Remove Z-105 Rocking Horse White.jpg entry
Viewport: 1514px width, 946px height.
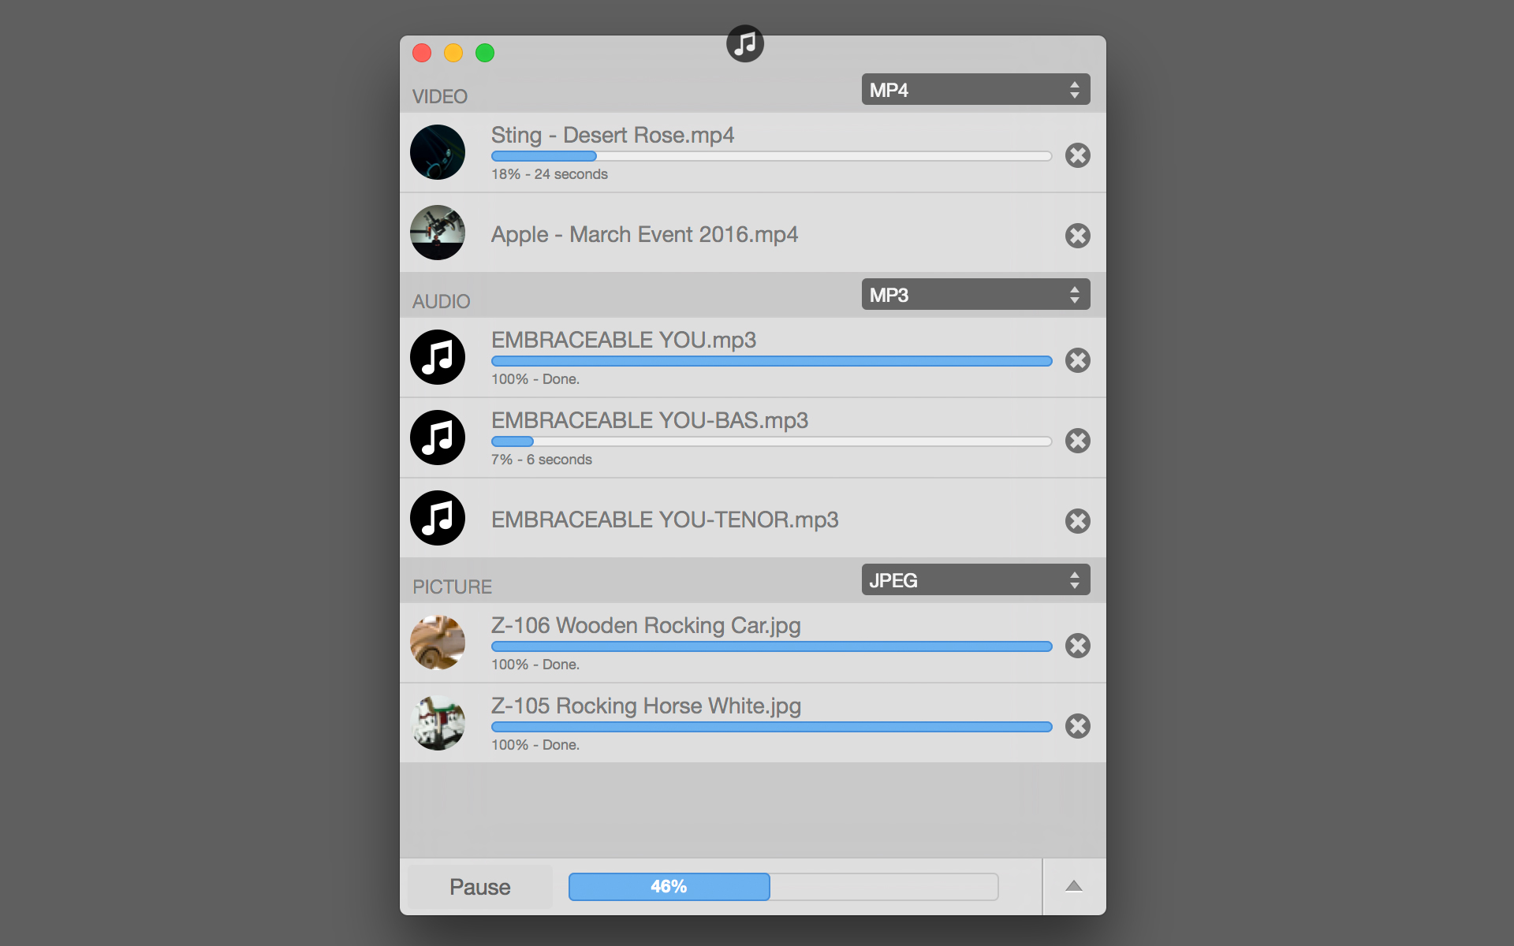pos(1077,726)
